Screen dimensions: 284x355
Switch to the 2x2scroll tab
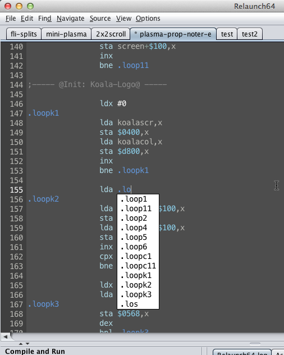point(111,34)
